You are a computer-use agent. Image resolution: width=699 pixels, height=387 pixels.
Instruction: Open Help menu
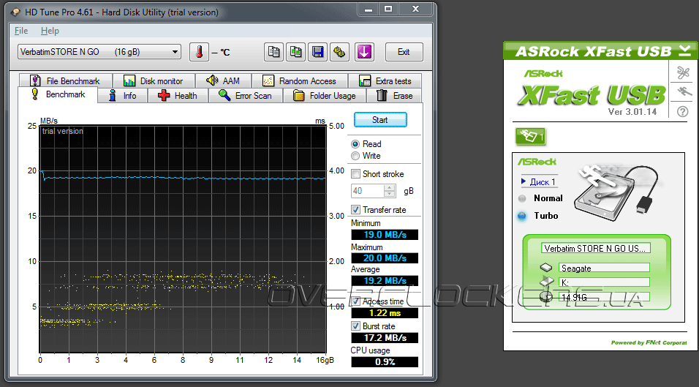click(x=50, y=31)
